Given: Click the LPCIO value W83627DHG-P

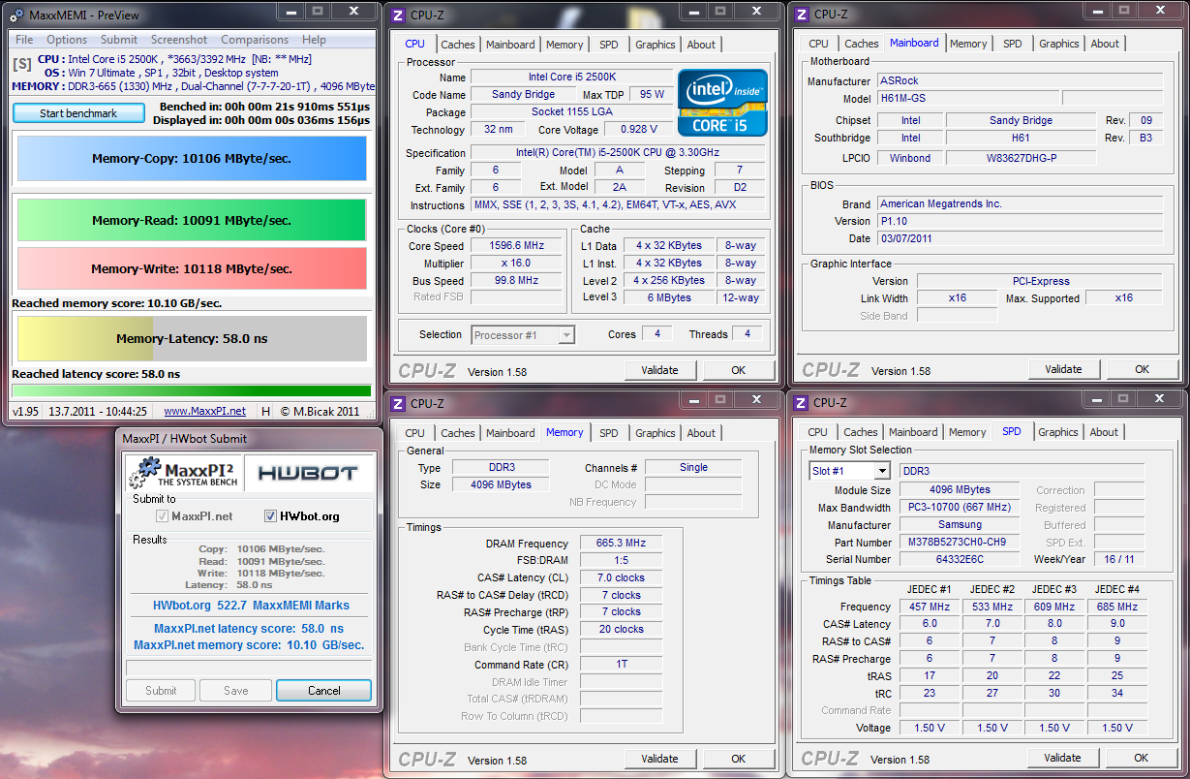Looking at the screenshot, I should coord(1021,158).
